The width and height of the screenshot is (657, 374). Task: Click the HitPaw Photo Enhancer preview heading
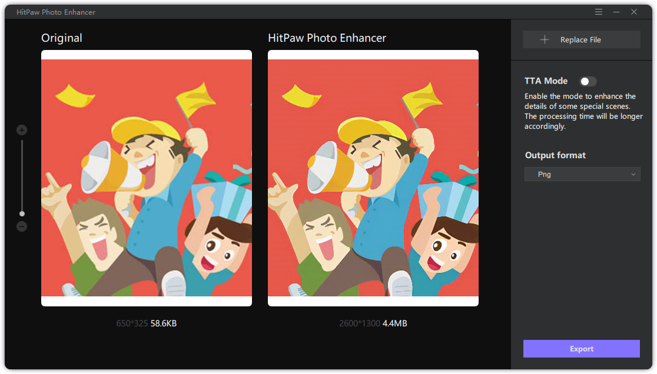(x=327, y=38)
